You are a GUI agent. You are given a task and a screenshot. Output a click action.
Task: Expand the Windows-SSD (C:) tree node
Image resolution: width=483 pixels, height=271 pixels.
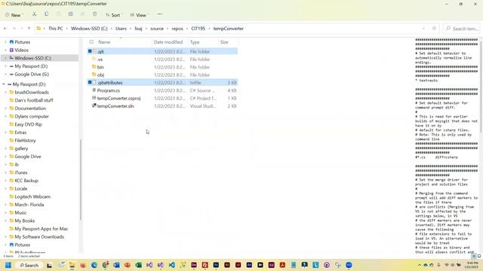(5, 58)
